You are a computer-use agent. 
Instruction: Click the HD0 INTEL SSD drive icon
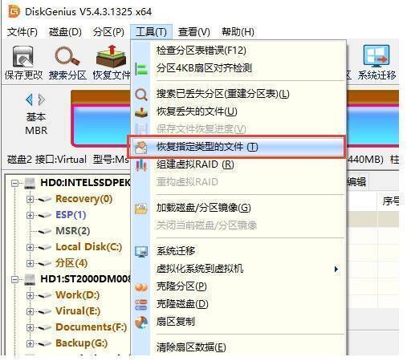(30, 183)
